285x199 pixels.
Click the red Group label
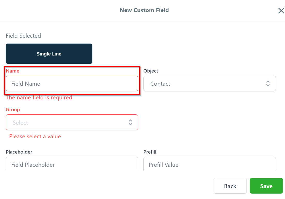pyautogui.click(x=13, y=110)
